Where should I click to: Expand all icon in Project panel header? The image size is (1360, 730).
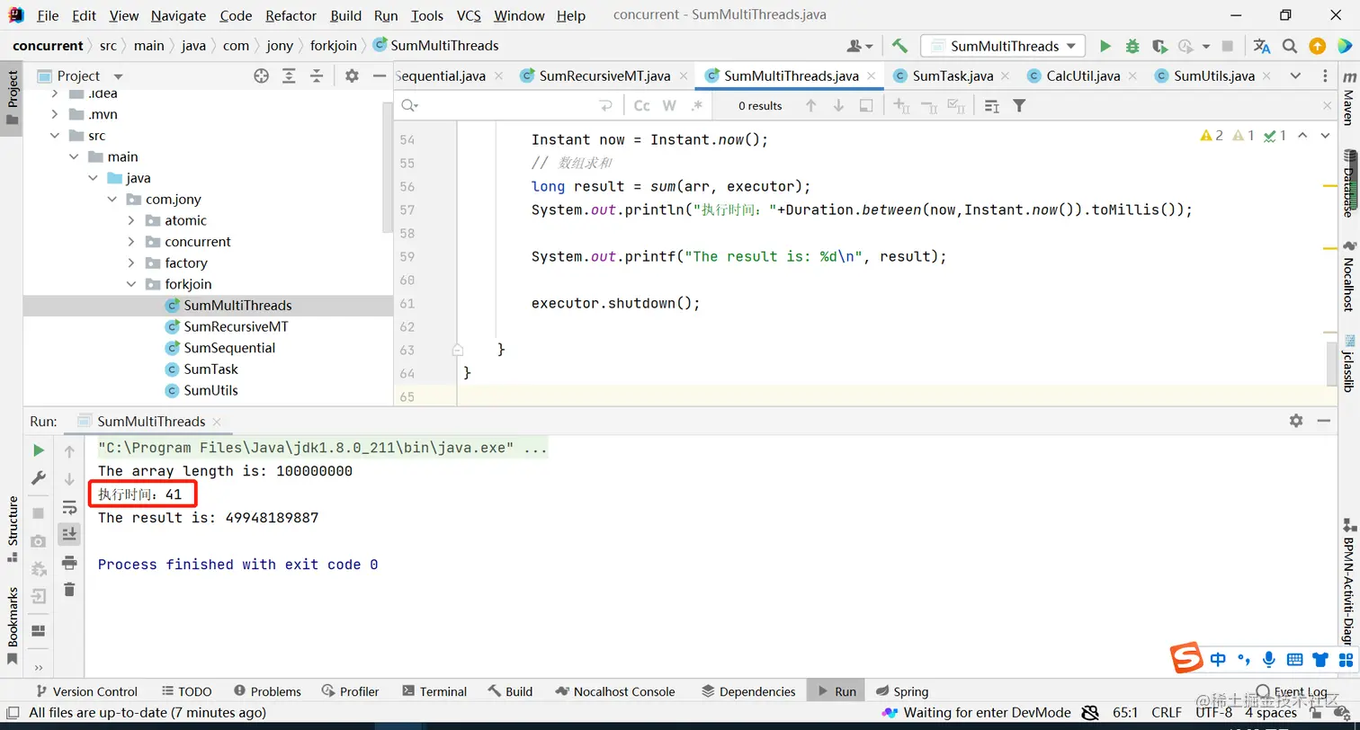click(x=290, y=76)
